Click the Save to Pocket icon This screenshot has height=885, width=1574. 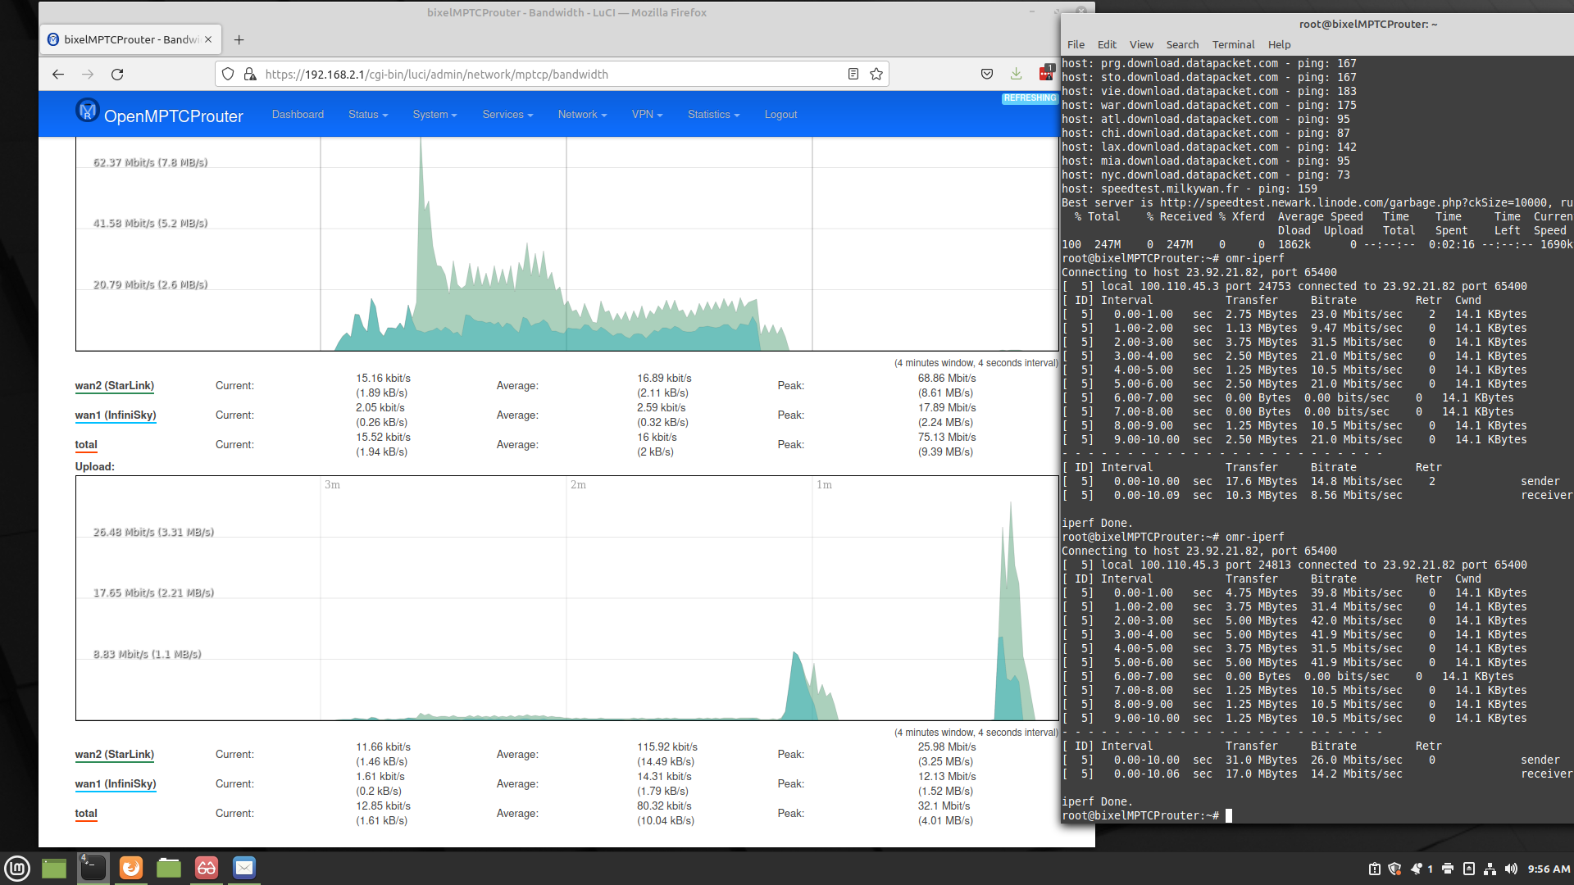point(987,75)
